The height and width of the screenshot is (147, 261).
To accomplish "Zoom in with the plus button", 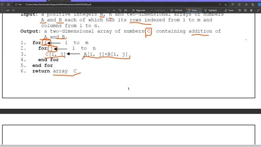I will [114, 10].
